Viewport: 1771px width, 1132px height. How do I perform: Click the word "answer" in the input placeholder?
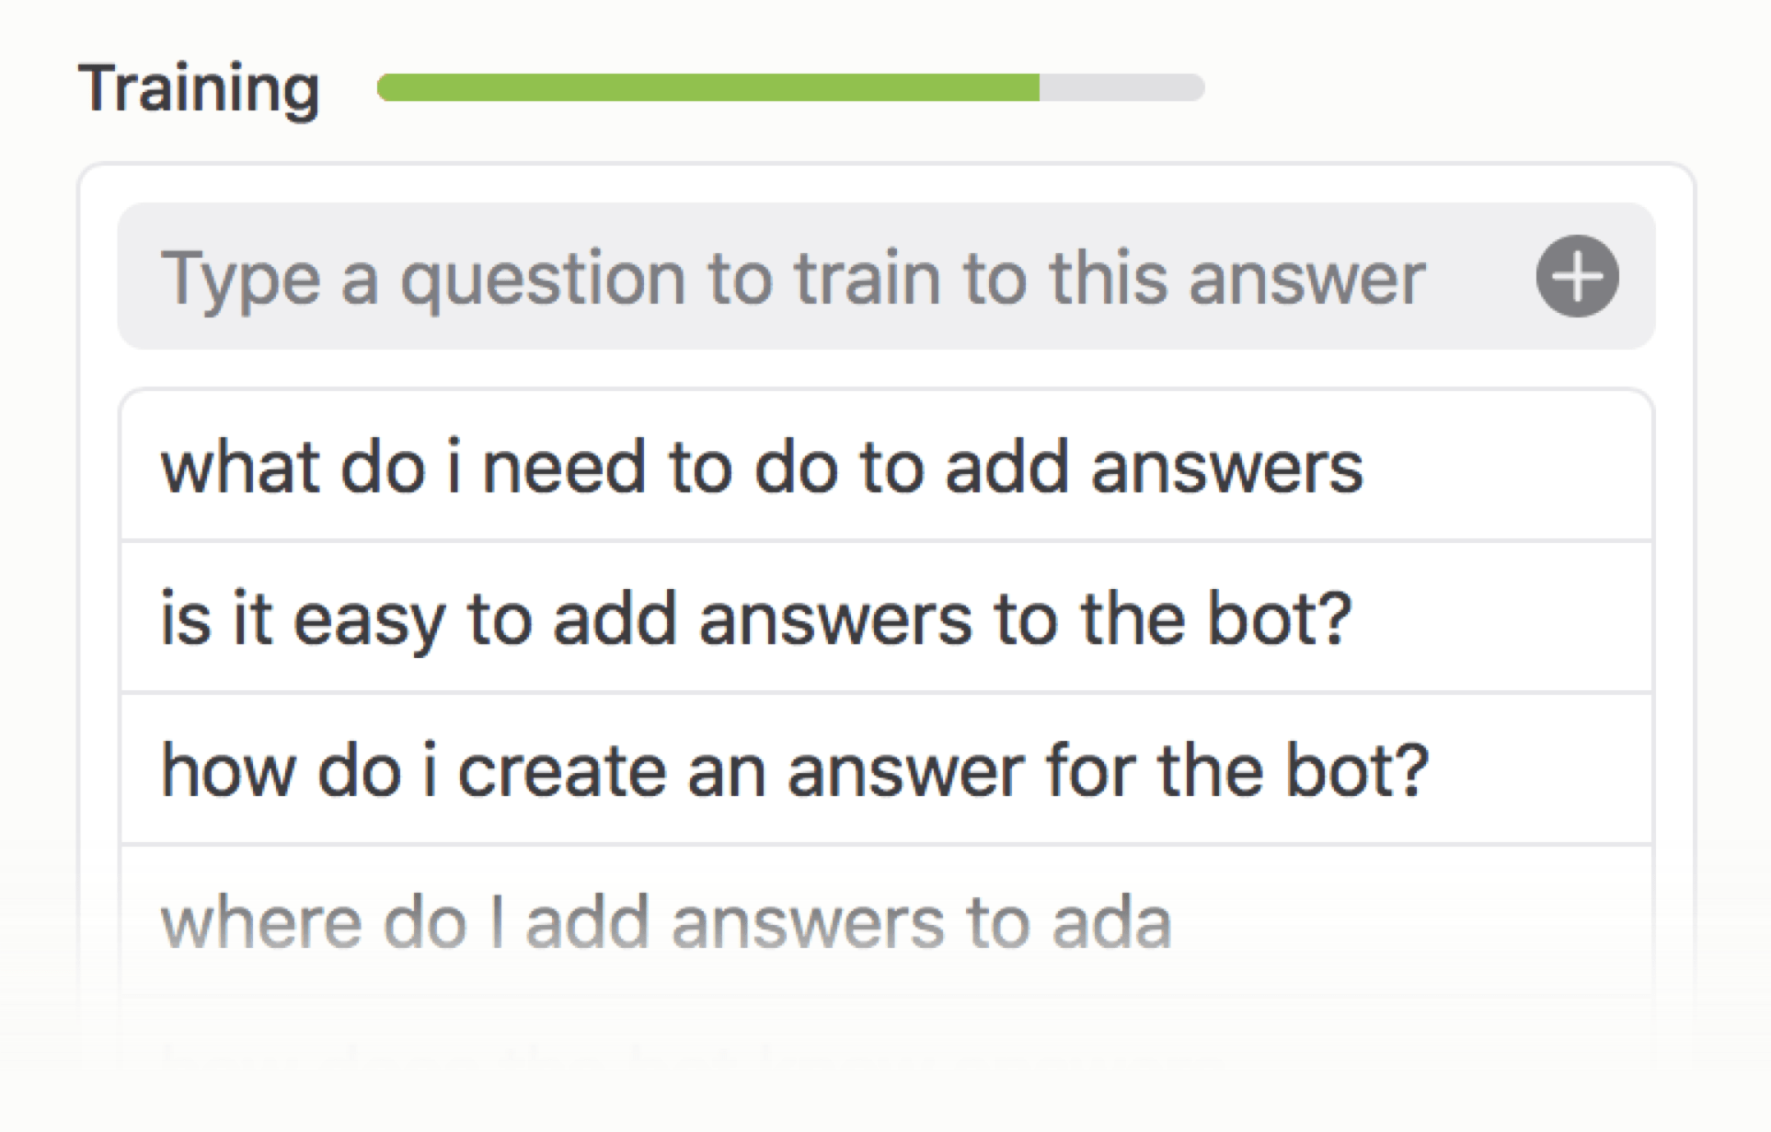1307,278
